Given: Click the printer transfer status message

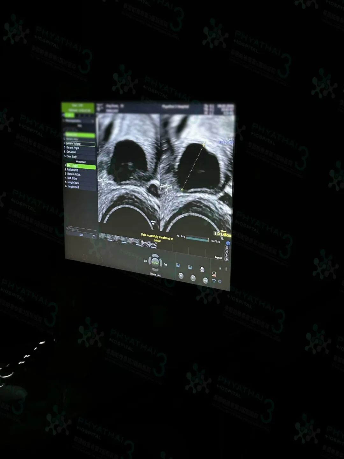Looking at the screenshot, I should [157, 237].
